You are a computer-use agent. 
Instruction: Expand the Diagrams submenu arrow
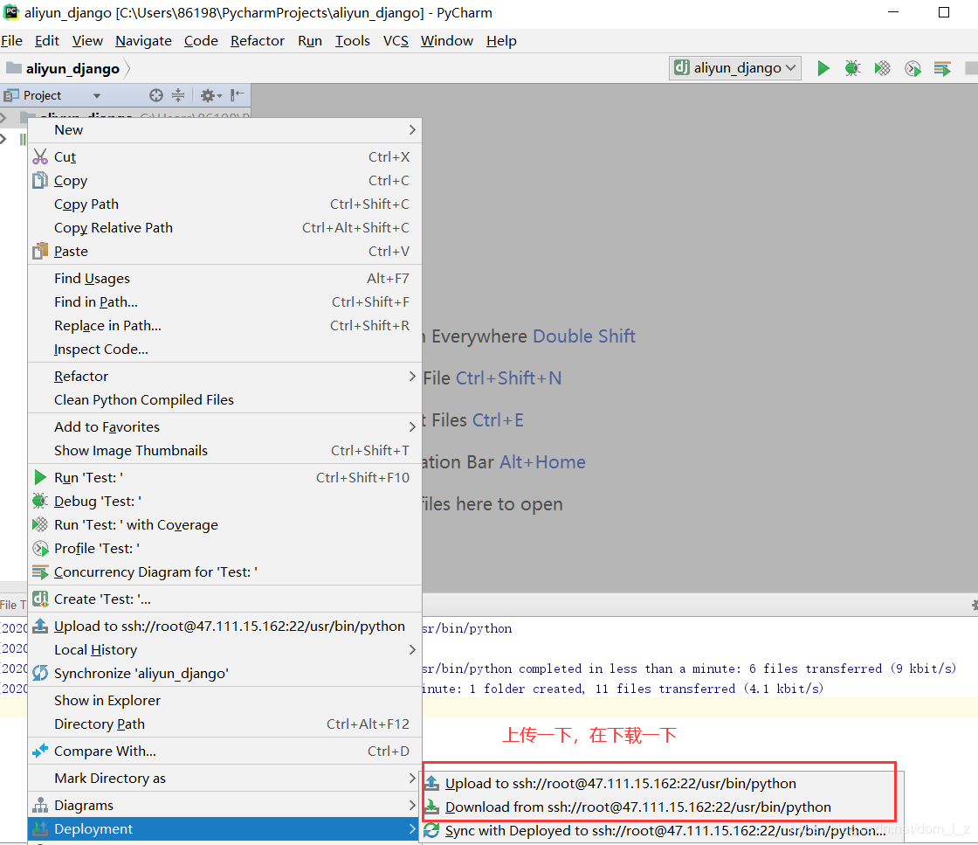[x=411, y=805]
